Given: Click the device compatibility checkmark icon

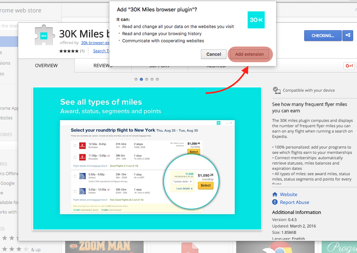Looking at the screenshot, I should pos(276,90).
